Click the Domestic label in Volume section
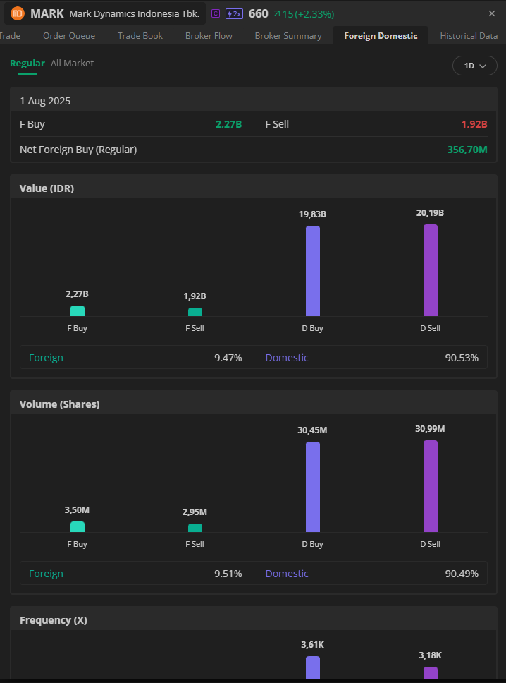 [287, 574]
